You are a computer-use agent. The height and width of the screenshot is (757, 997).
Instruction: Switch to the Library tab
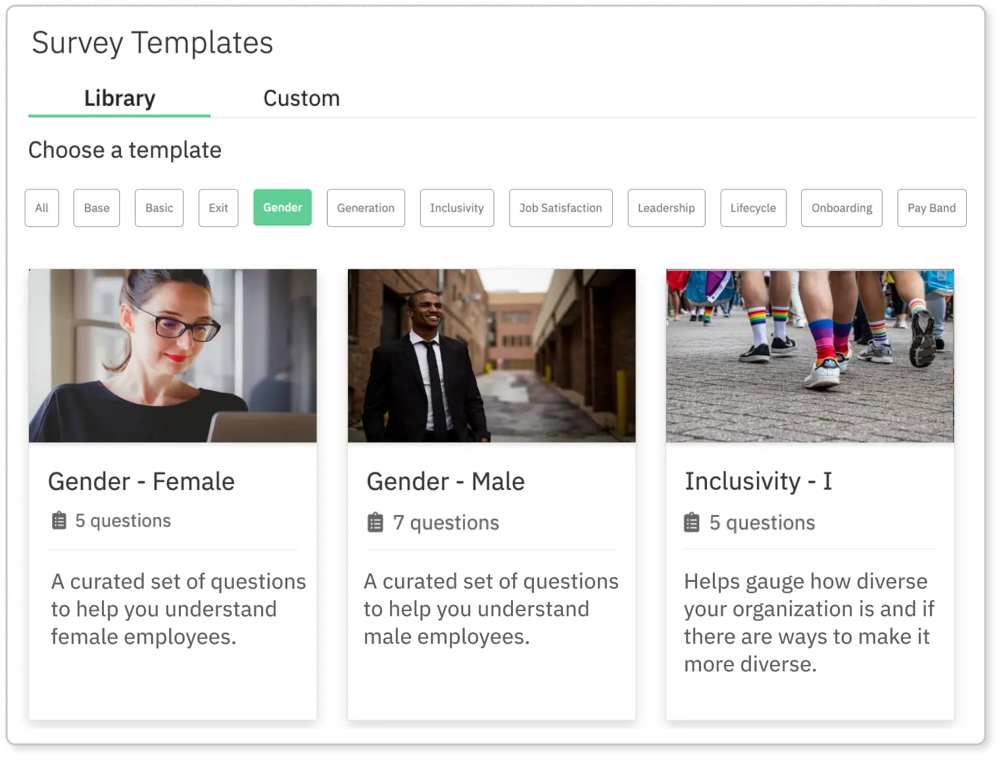120,99
